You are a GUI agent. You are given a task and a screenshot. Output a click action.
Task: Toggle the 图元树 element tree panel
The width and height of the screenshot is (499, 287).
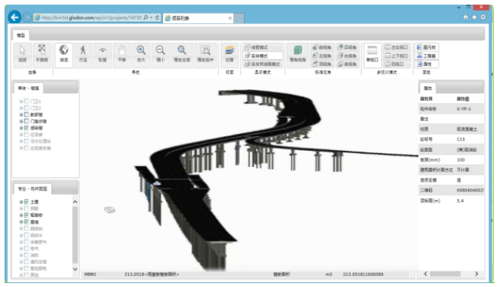click(427, 47)
